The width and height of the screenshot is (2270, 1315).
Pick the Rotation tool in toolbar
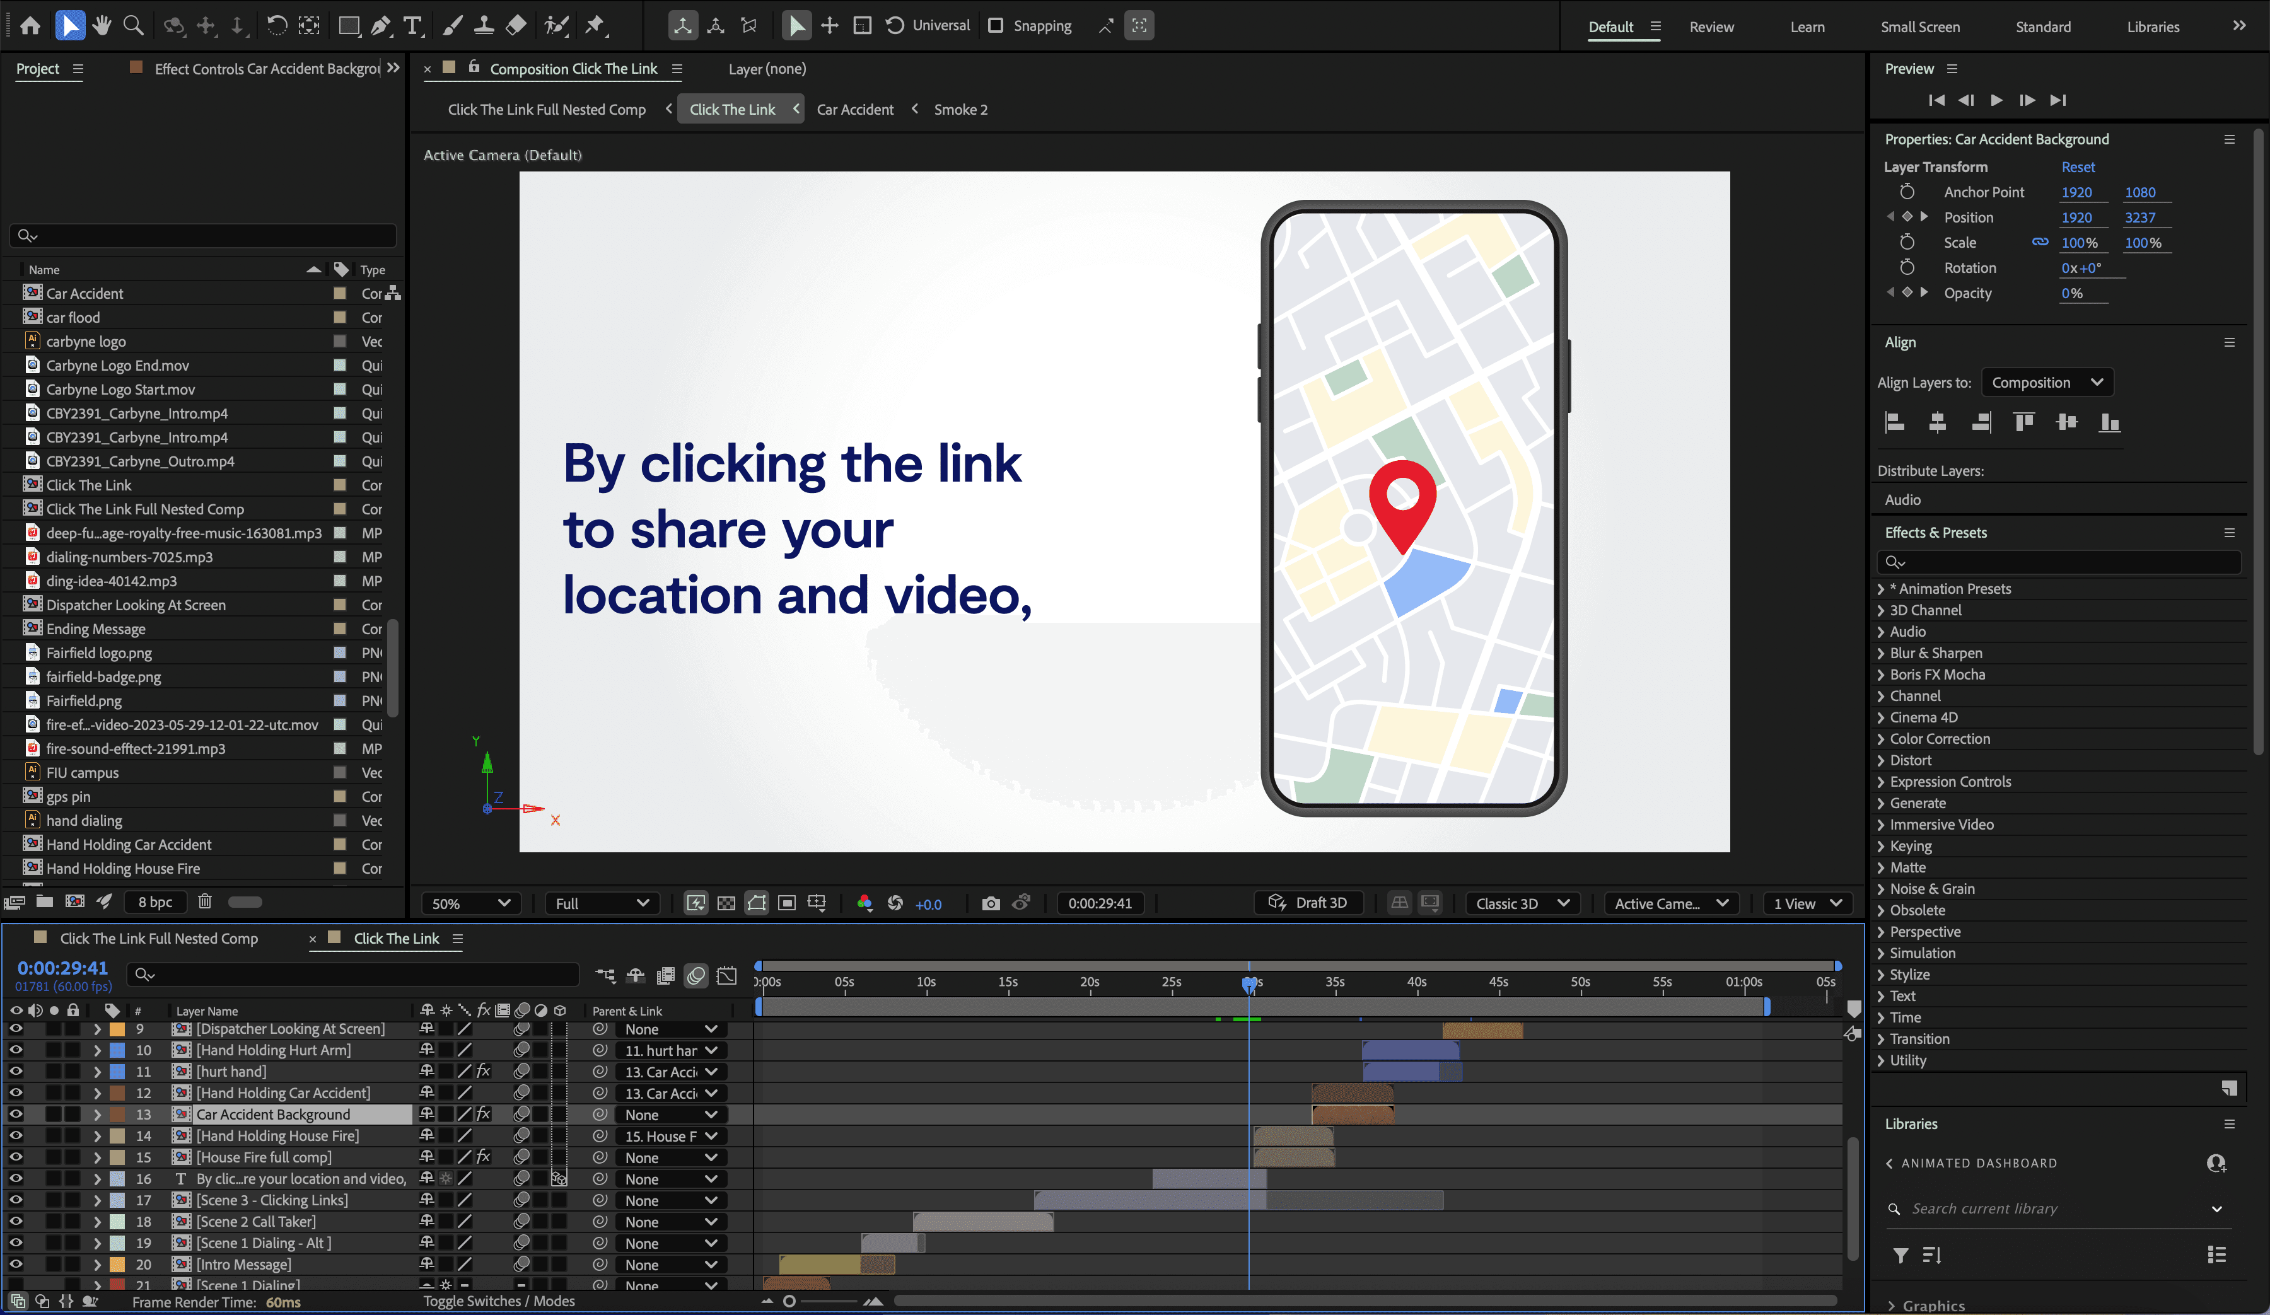[x=277, y=25]
